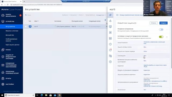Viewport: 172px width, 97px height.
Task: Open Панель мониторинга in the sidebar
Action: coord(11,15)
